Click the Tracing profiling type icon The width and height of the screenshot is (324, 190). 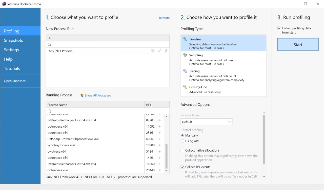click(x=185, y=71)
